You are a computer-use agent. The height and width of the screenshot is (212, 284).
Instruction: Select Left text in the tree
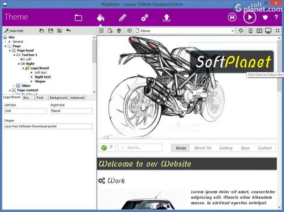40,72
